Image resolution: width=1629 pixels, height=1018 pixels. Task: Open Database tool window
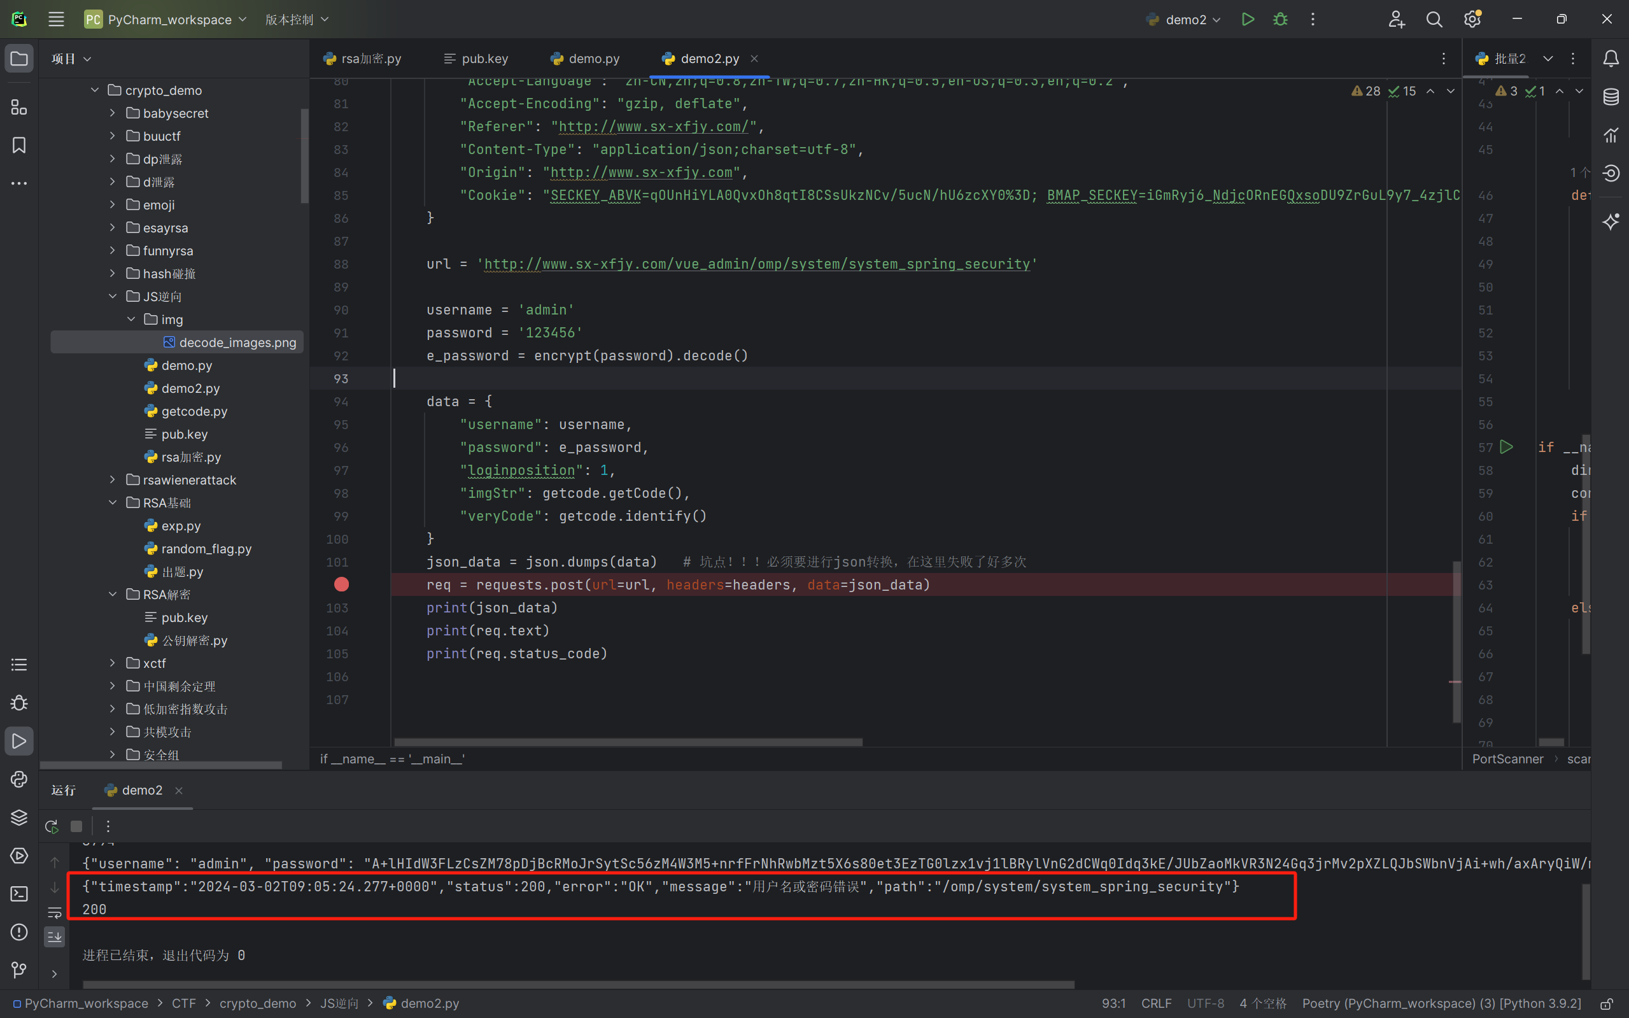point(1611,97)
